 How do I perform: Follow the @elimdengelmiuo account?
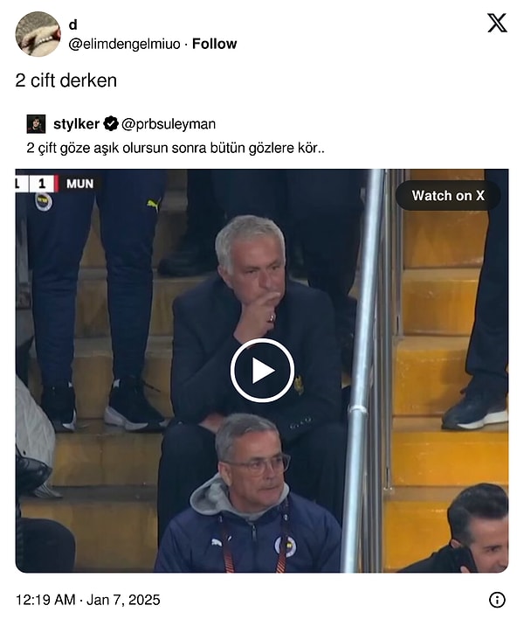point(215,44)
